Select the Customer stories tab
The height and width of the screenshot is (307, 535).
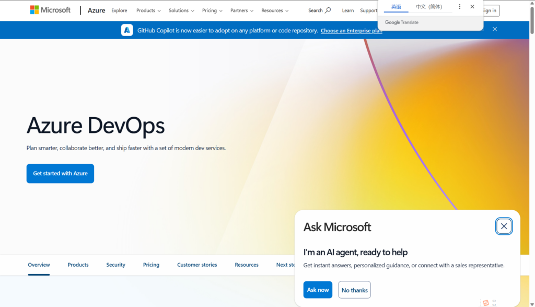pyautogui.click(x=197, y=265)
